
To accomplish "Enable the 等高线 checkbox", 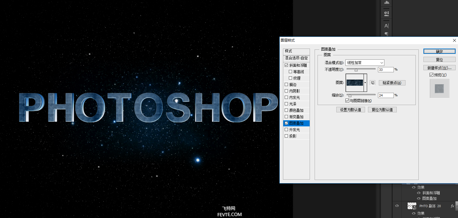I will pyautogui.click(x=291, y=72).
